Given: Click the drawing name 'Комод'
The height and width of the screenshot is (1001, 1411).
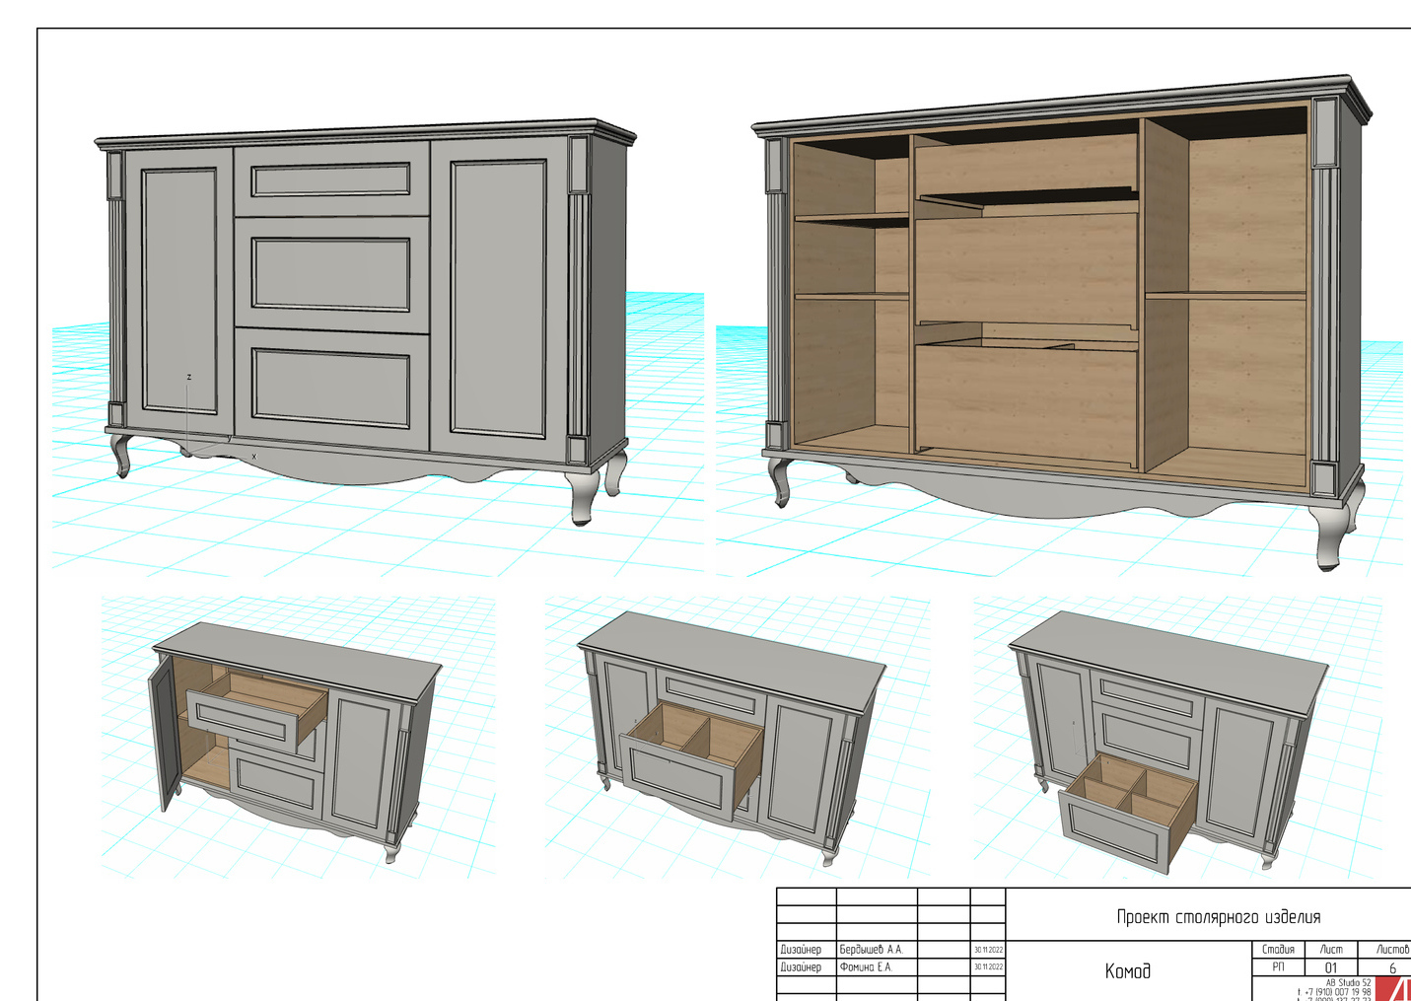Looking at the screenshot, I should coord(1127,971).
